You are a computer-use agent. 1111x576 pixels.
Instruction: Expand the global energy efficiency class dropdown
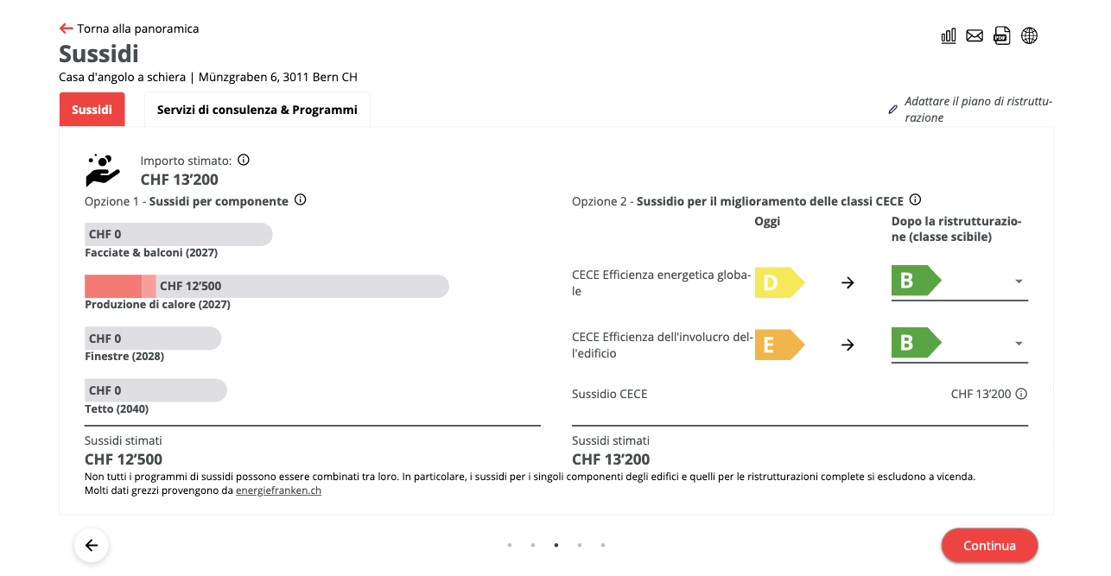click(1019, 282)
